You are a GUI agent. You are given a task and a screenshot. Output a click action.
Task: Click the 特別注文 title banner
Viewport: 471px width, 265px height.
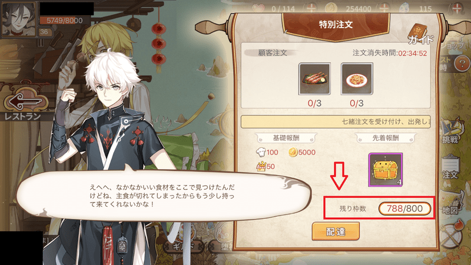pos(336,25)
